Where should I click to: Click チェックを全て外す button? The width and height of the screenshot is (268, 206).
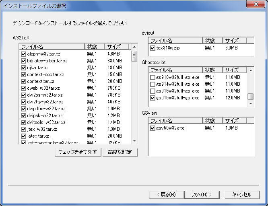[78, 152]
